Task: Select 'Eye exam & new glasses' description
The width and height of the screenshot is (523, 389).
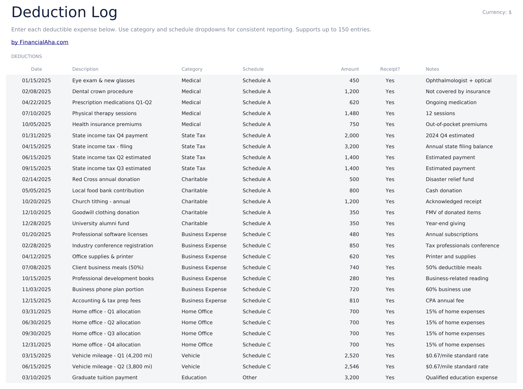Action: pyautogui.click(x=103, y=80)
